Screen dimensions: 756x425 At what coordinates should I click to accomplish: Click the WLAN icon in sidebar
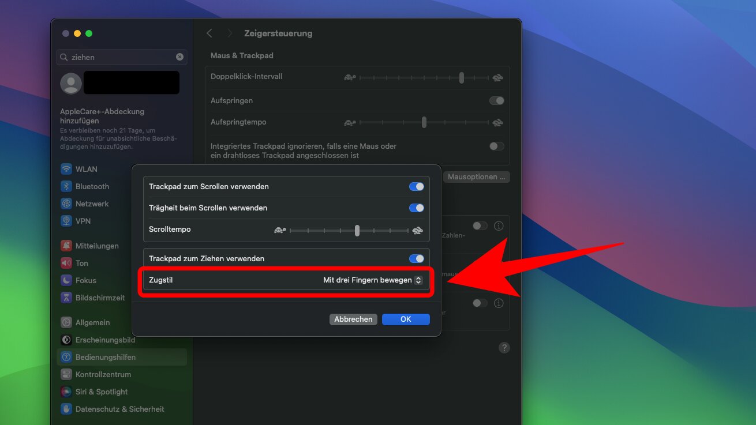66,169
